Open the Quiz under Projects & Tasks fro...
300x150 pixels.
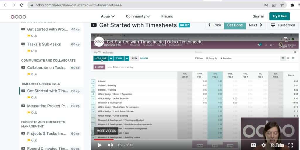[x=32, y=140]
